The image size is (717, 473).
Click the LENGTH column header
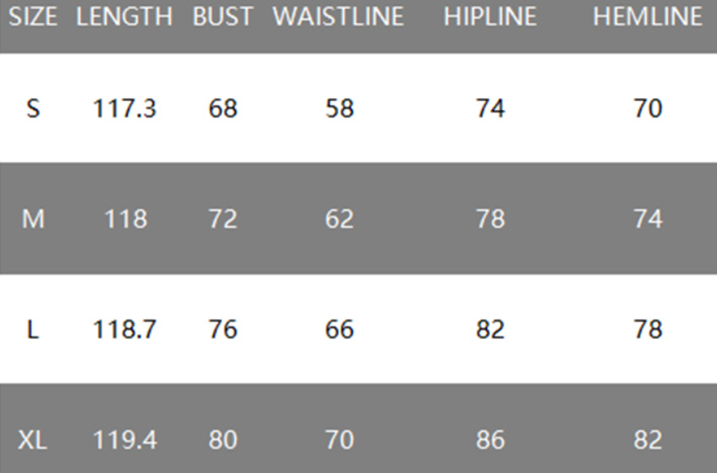pos(124,16)
